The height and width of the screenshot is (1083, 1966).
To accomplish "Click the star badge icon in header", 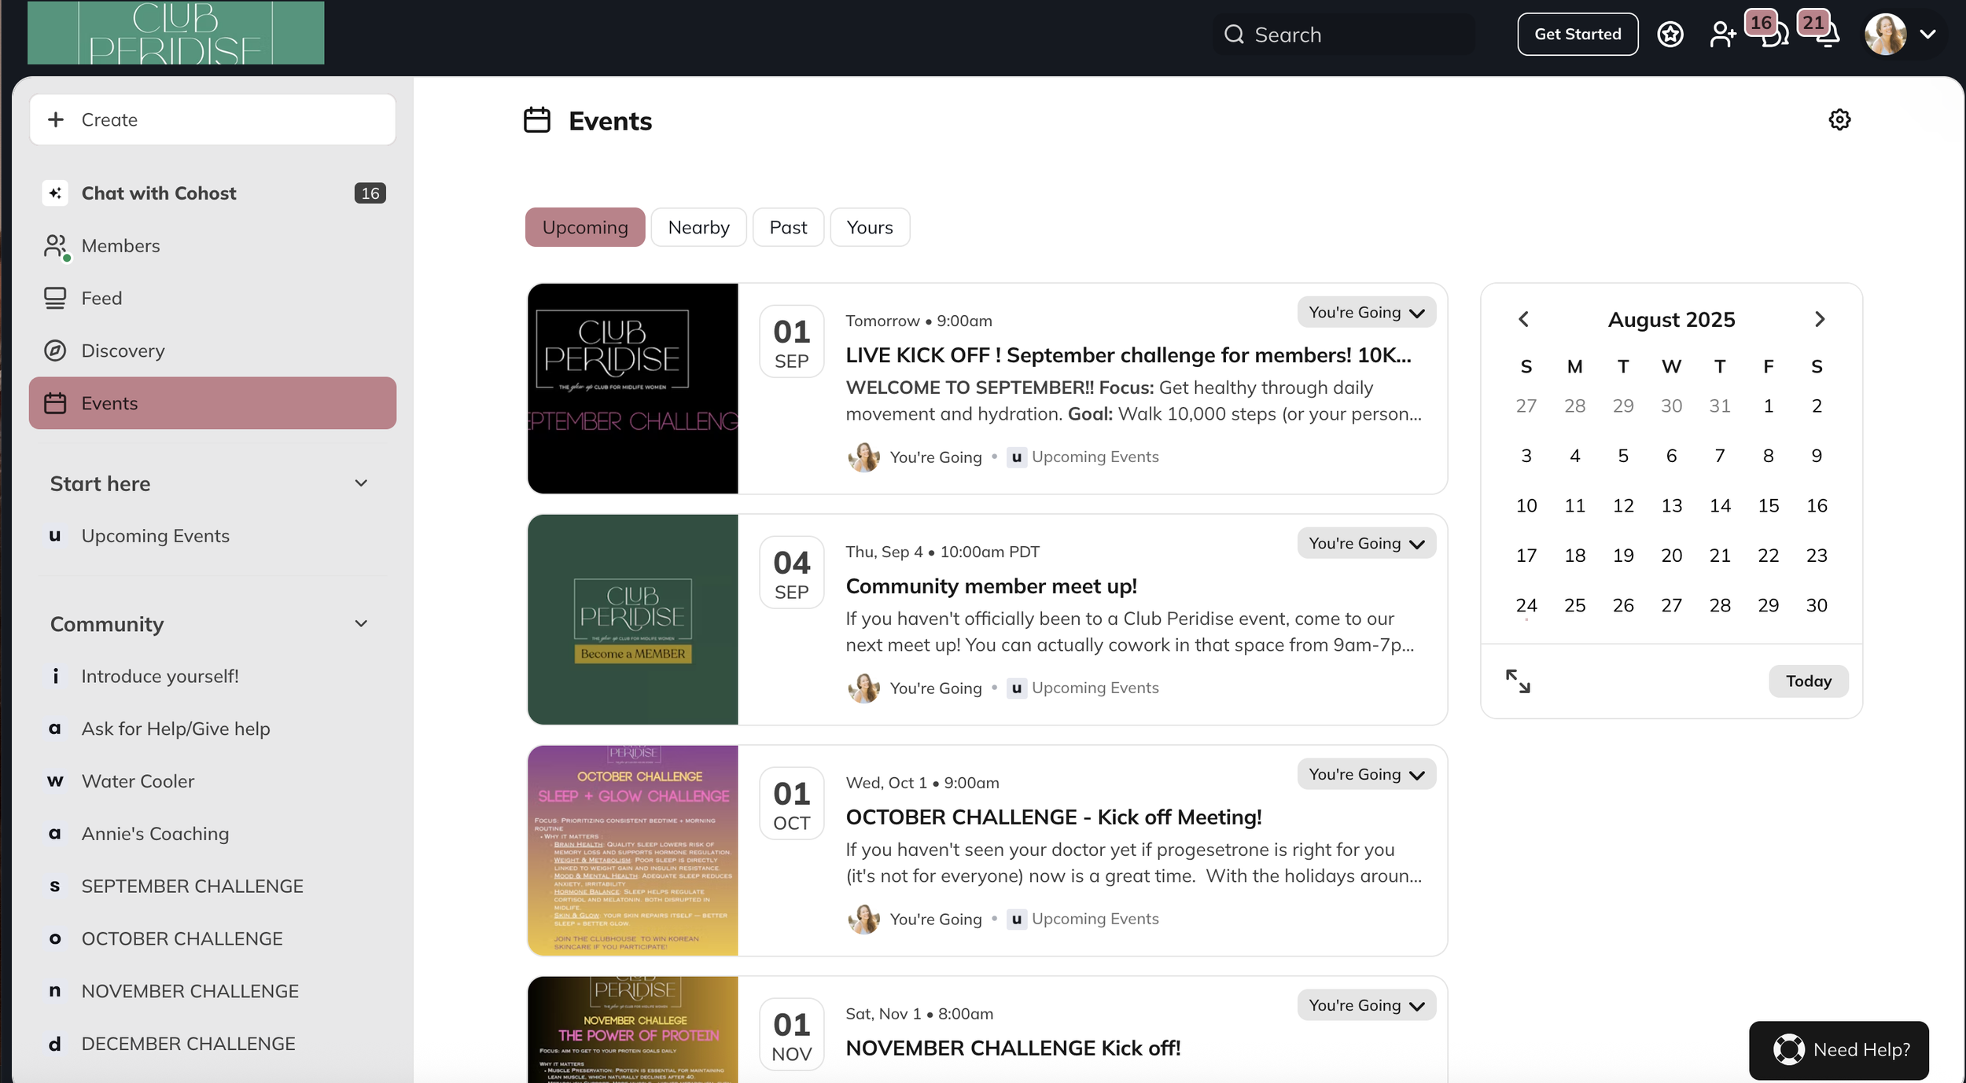I will point(1670,35).
